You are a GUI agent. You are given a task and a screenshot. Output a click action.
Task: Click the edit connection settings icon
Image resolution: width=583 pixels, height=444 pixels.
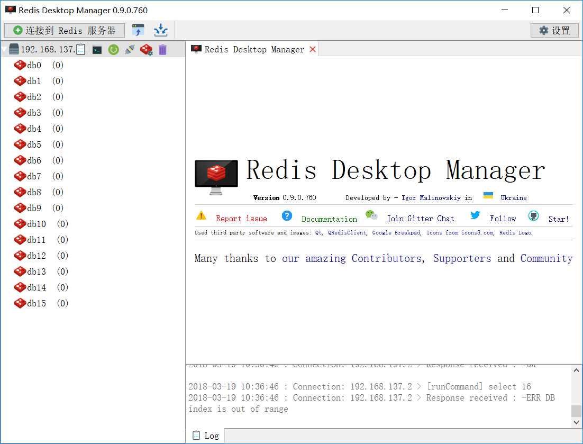tap(146, 50)
